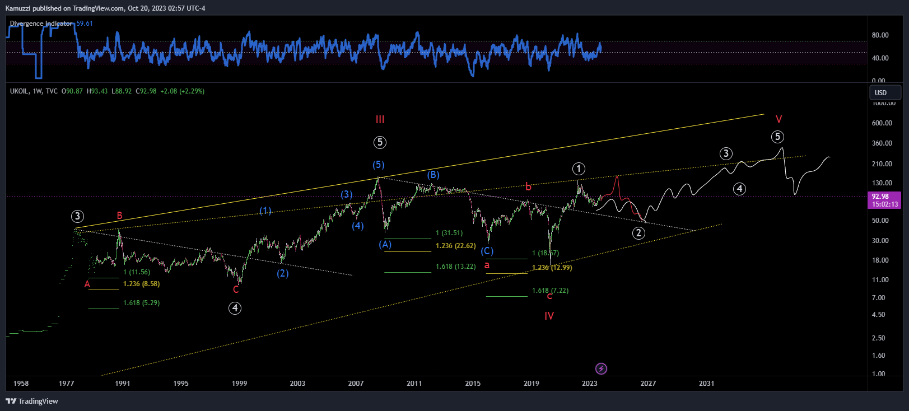Click the 4.50 price axis label
909x411 pixels.
click(878, 315)
